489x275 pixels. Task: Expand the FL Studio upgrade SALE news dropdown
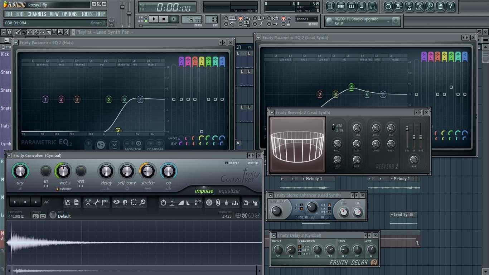pyautogui.click(x=388, y=21)
